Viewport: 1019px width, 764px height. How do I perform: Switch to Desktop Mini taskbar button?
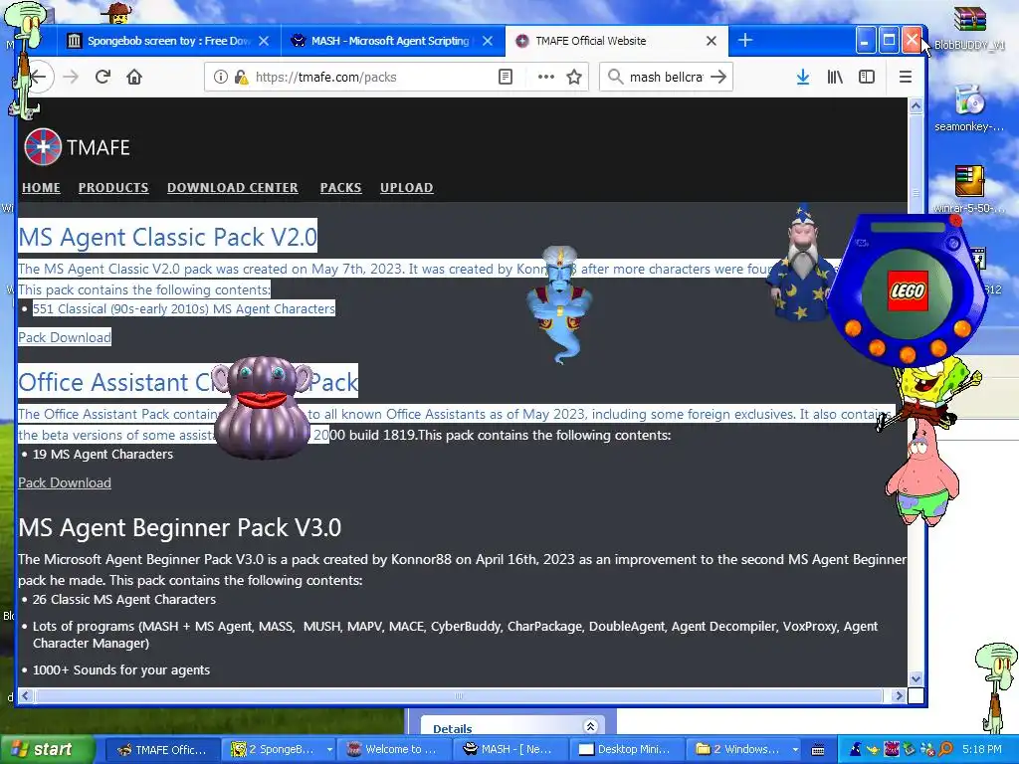[625, 749]
